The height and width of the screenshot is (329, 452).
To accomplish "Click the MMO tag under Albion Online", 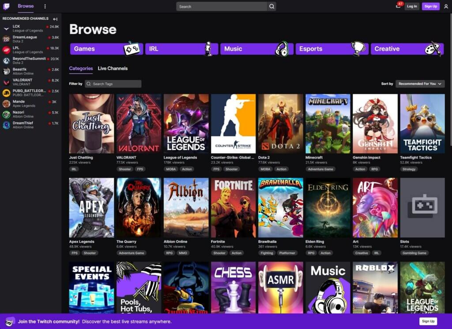I will [x=183, y=253].
